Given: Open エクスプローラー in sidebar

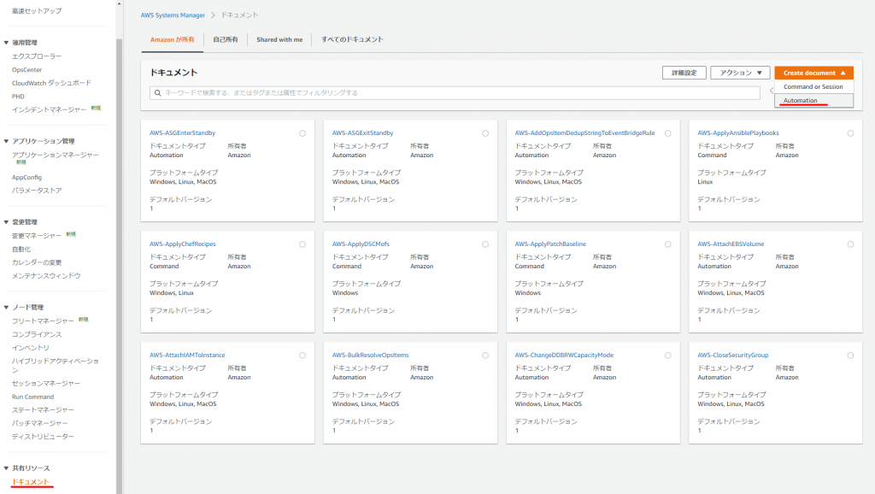Looking at the screenshot, I should coord(37,56).
